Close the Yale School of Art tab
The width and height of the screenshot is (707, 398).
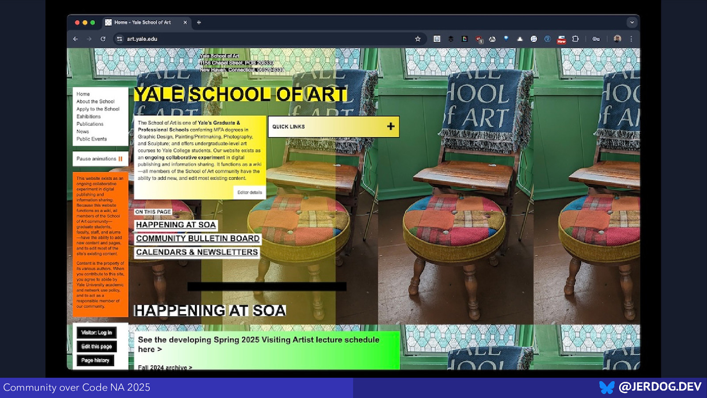pyautogui.click(x=185, y=22)
